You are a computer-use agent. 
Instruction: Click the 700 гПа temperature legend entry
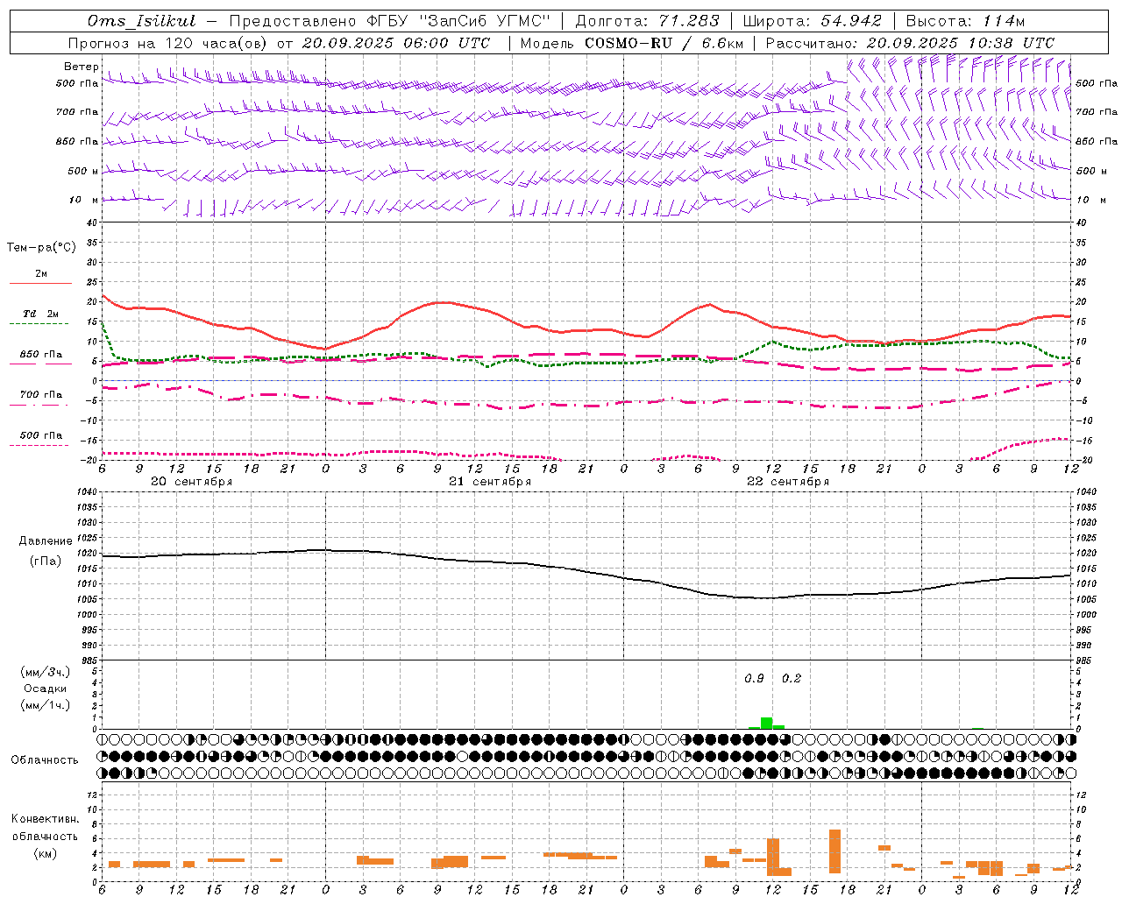point(41,395)
